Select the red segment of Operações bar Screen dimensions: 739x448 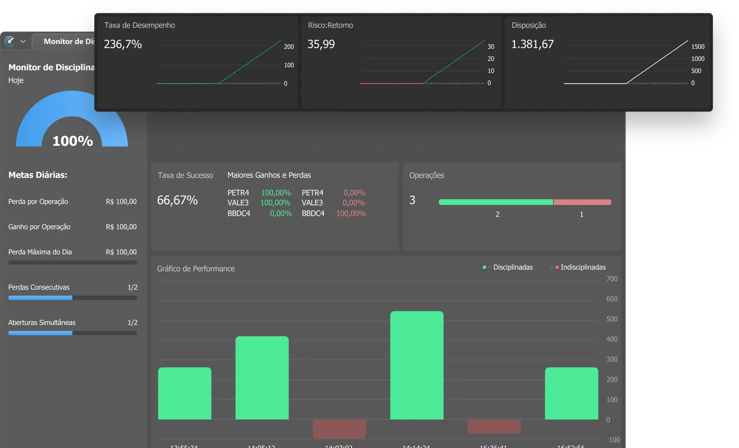coord(582,202)
